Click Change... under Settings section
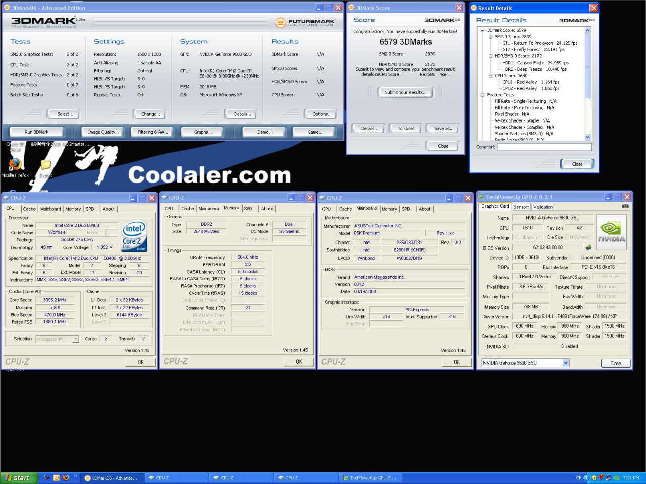 150,114
